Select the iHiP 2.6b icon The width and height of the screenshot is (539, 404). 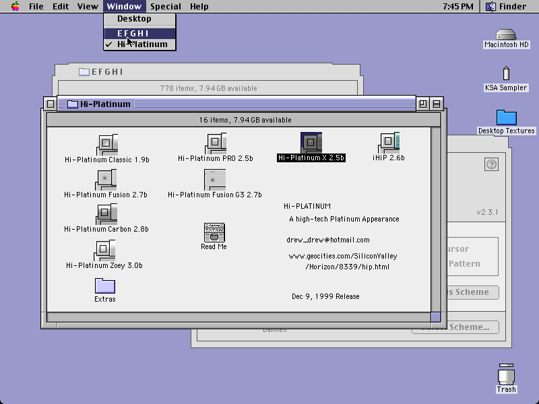click(389, 143)
